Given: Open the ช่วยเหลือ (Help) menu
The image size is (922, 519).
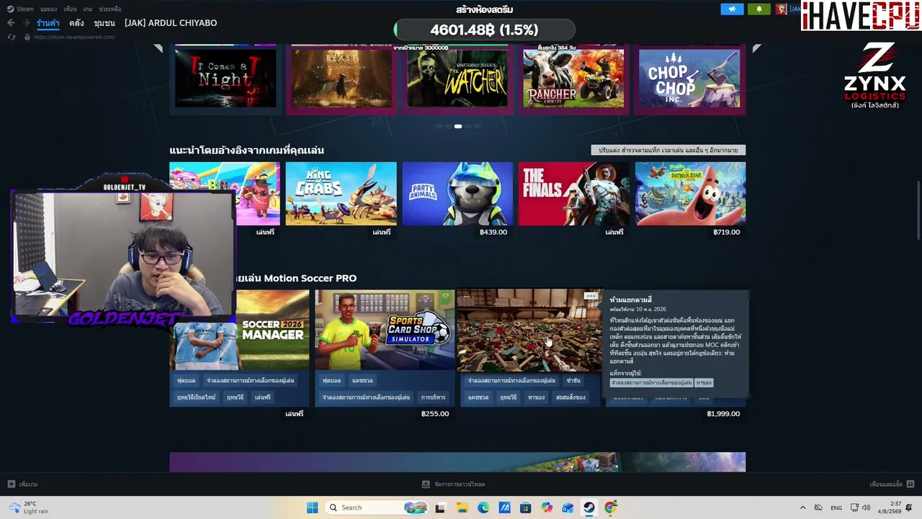Looking at the screenshot, I should [x=109, y=9].
